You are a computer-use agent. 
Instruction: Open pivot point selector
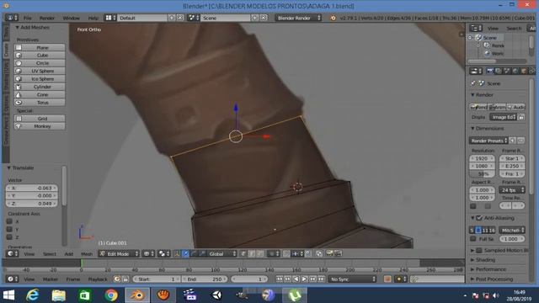coord(163,253)
